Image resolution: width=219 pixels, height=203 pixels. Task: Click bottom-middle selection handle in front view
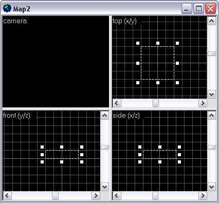pos(62,162)
